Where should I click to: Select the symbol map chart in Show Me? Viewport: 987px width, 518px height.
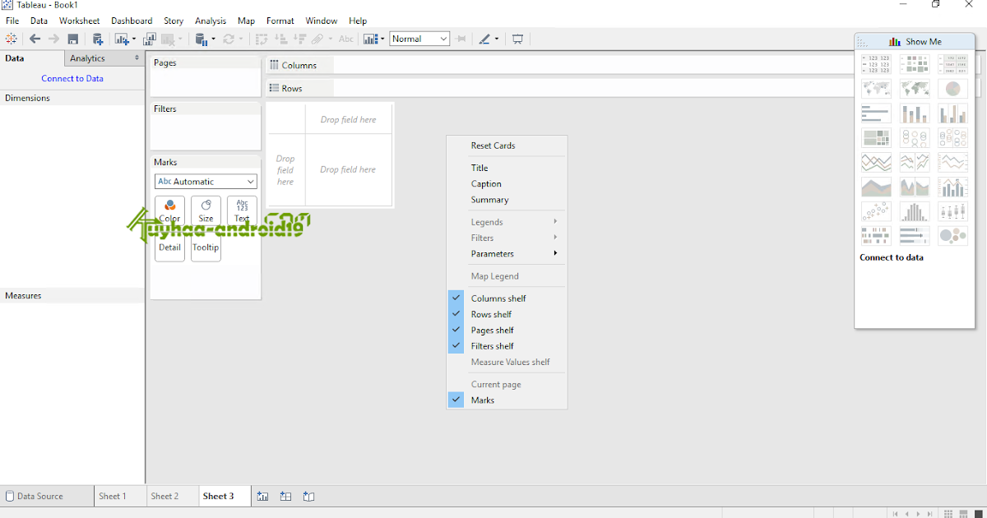click(876, 89)
